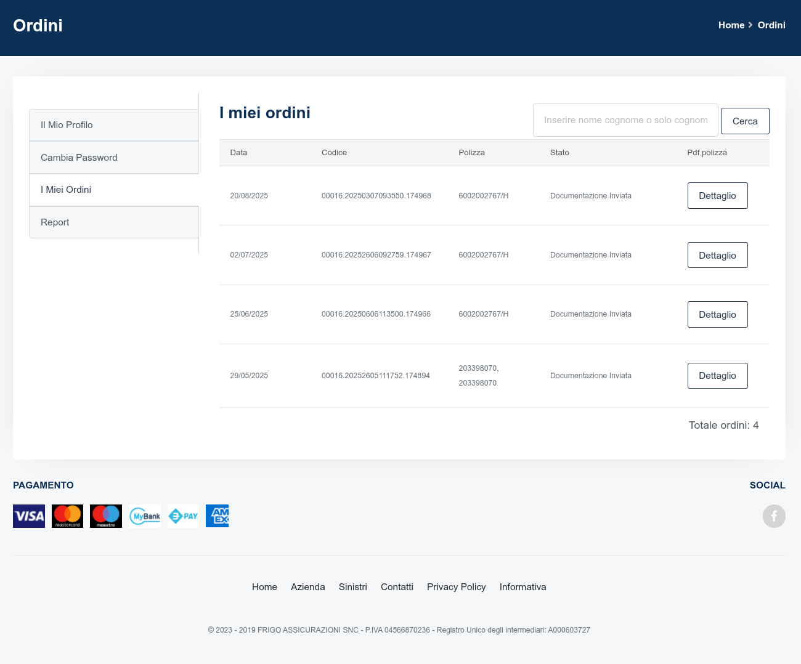Screen dimensions: 801x664
Task: Click the American Express logo
Action: point(217,516)
